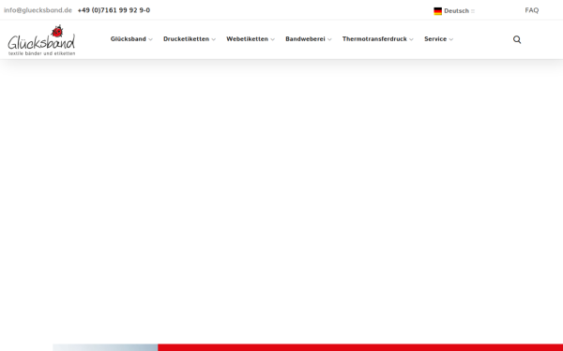Open the Bandweberei menu item
The image size is (563, 351).
[305, 39]
